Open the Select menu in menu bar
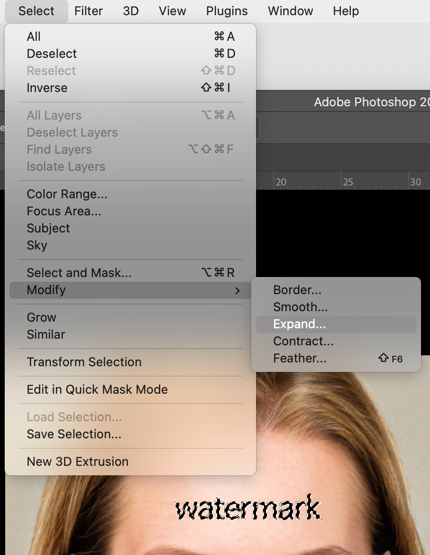 tap(36, 11)
